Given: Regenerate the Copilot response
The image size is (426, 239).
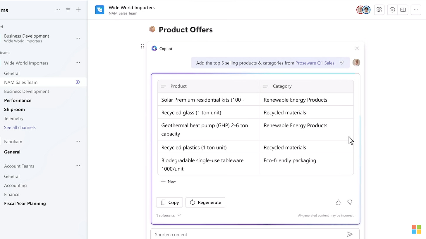Looking at the screenshot, I should point(205,202).
